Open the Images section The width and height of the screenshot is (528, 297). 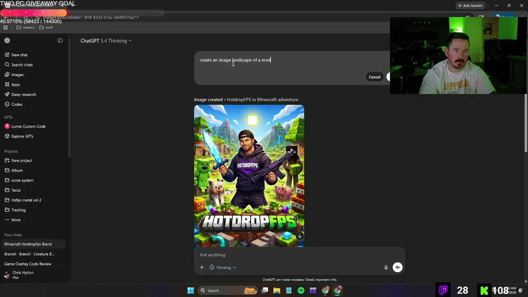tap(17, 75)
